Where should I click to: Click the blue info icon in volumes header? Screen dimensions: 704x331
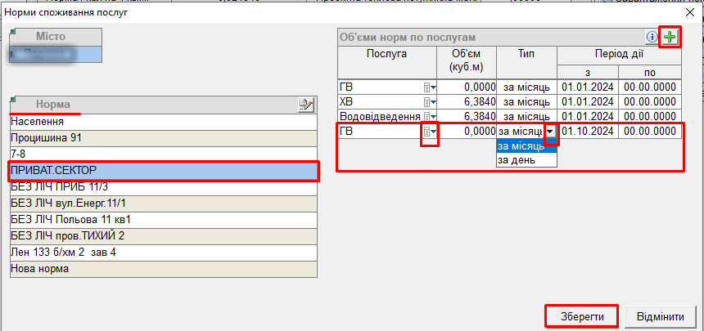coord(652,38)
